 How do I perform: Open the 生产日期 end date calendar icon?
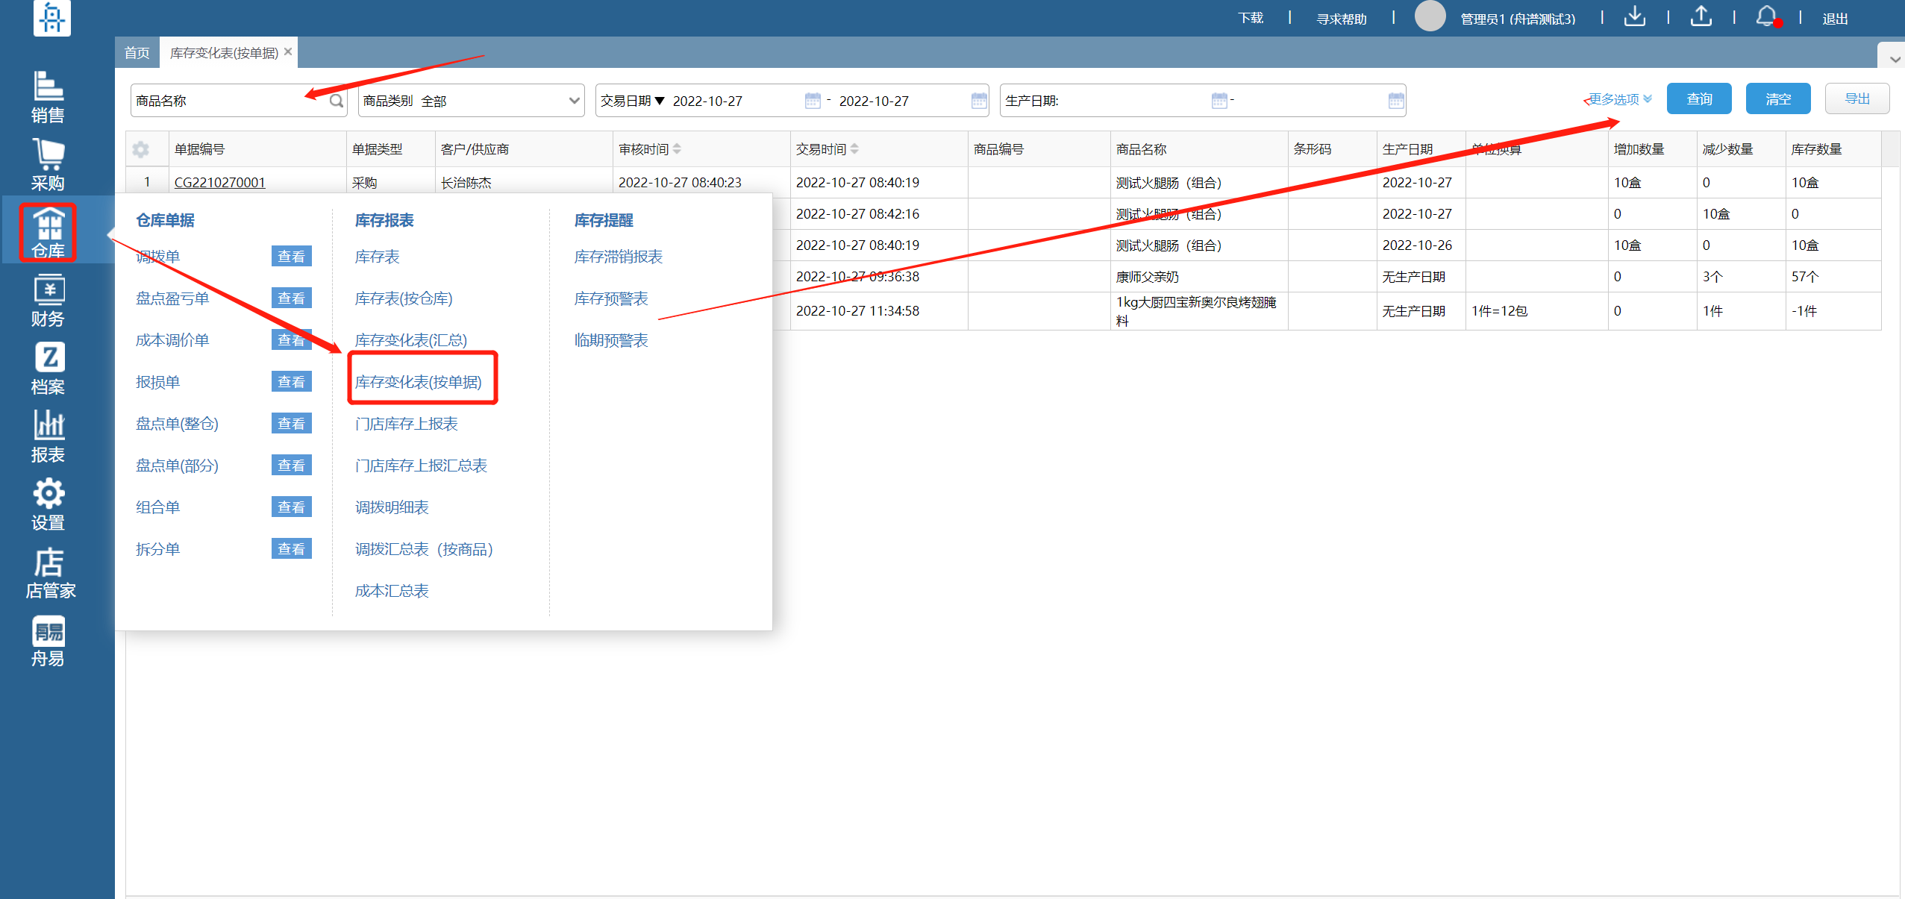1396,101
